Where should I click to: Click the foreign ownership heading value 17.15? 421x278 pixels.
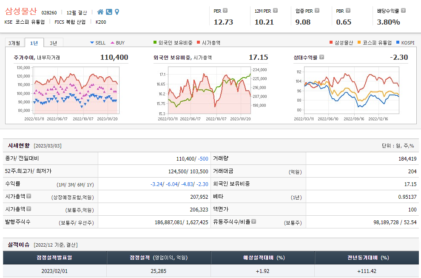pos(258,57)
